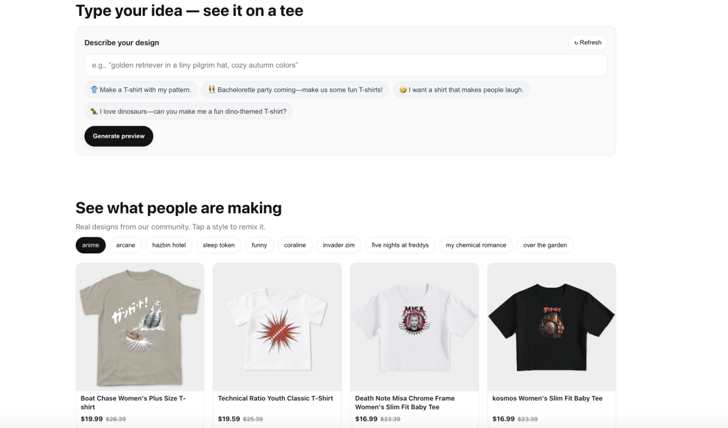This screenshot has height=428, width=728.
Task: Enable the coraline style filter
Action: 294,244
